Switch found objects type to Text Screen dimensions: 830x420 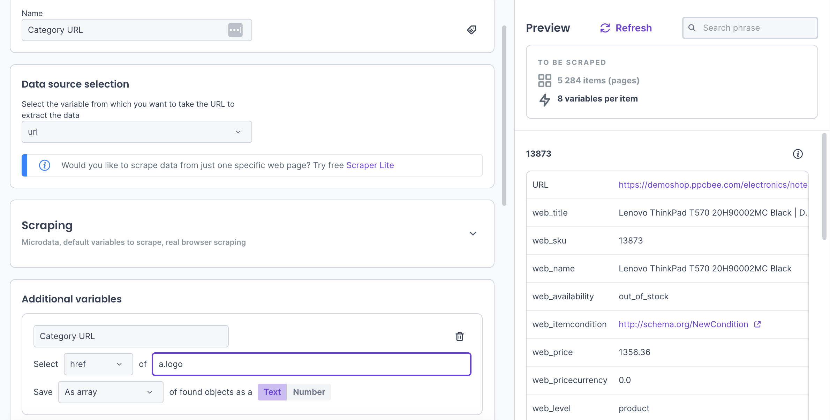click(x=272, y=392)
